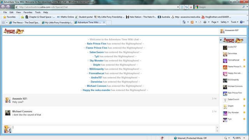Viewport: 249px width, 140px height.
Task: Open Student portal bookmark
Action: point(84,17)
